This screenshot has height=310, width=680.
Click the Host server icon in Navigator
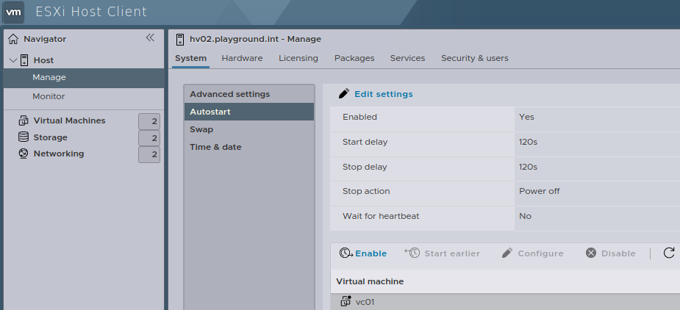pos(24,60)
